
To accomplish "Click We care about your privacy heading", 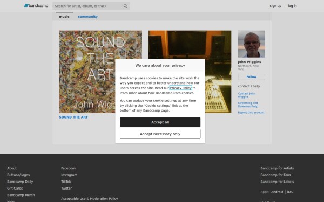I will click(160, 65).
